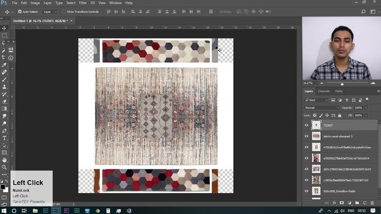Open the Select menu
Screen dimensions: 381x214
tap(71, 3)
